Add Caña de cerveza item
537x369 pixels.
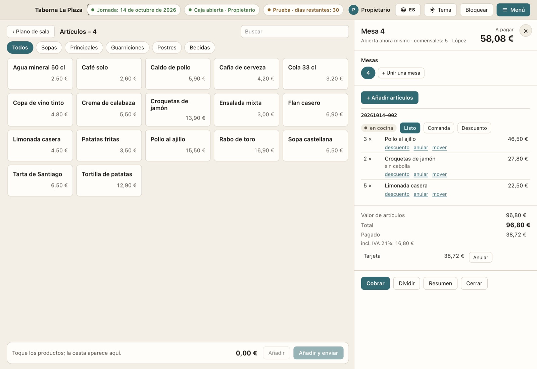pyautogui.click(x=247, y=74)
